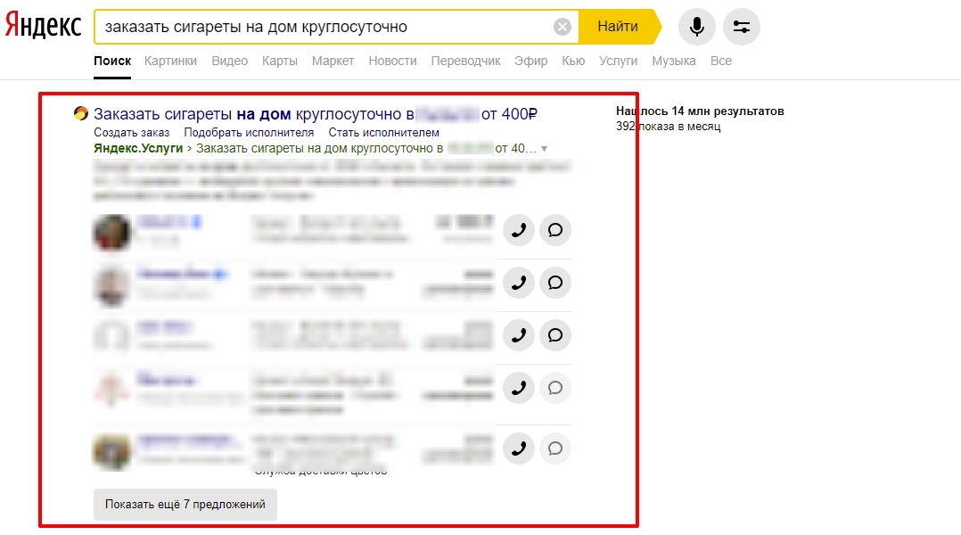961x535 pixels.
Task: Open chat with the third listed performer
Action: (555, 336)
